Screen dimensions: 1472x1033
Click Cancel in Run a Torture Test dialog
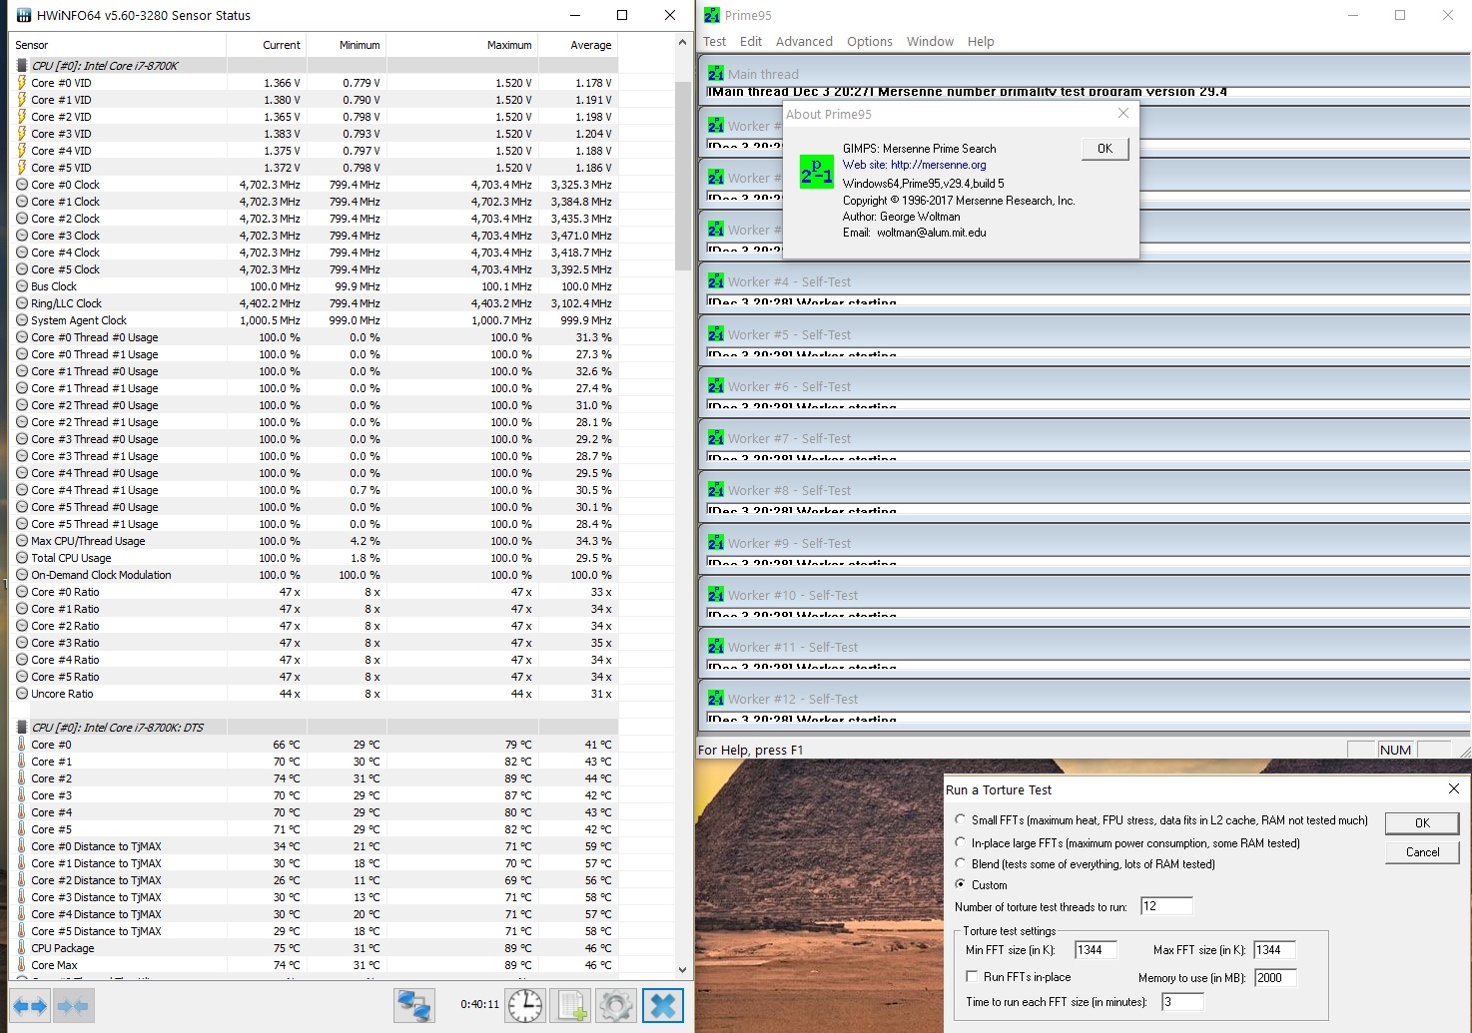point(1422,852)
